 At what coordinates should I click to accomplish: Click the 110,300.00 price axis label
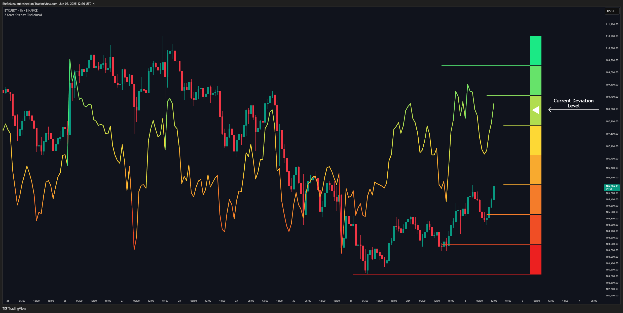tap(612, 48)
